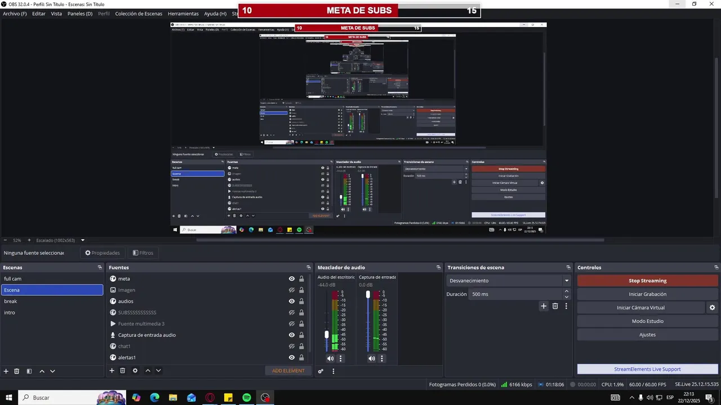Click Stop Streaming button

(x=648, y=281)
